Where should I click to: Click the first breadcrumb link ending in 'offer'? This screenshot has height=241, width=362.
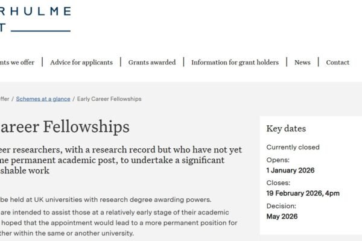pos(5,99)
